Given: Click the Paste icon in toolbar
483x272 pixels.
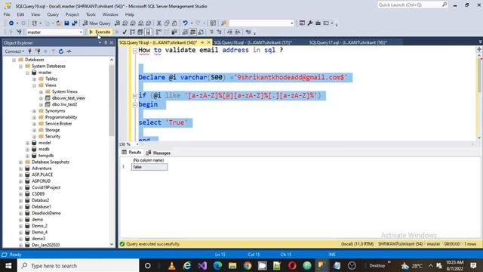Looking at the screenshot, I should pos(174,23).
